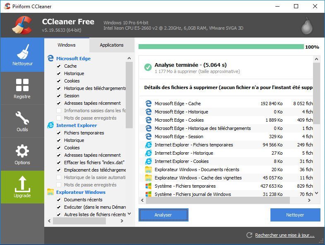The height and width of the screenshot is (245, 325).
Task: Click the Piriform pear icon
Action: click(307, 26)
